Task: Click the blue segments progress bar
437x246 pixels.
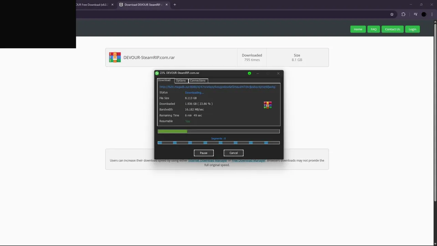Action: click(x=218, y=142)
